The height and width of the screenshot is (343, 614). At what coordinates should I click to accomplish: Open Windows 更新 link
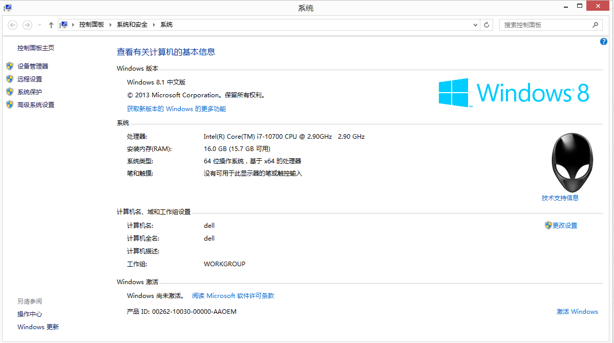[38, 327]
